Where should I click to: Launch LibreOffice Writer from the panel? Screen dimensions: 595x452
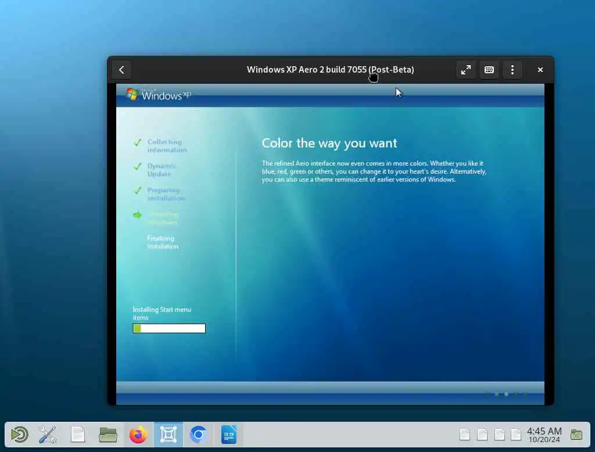click(x=229, y=435)
